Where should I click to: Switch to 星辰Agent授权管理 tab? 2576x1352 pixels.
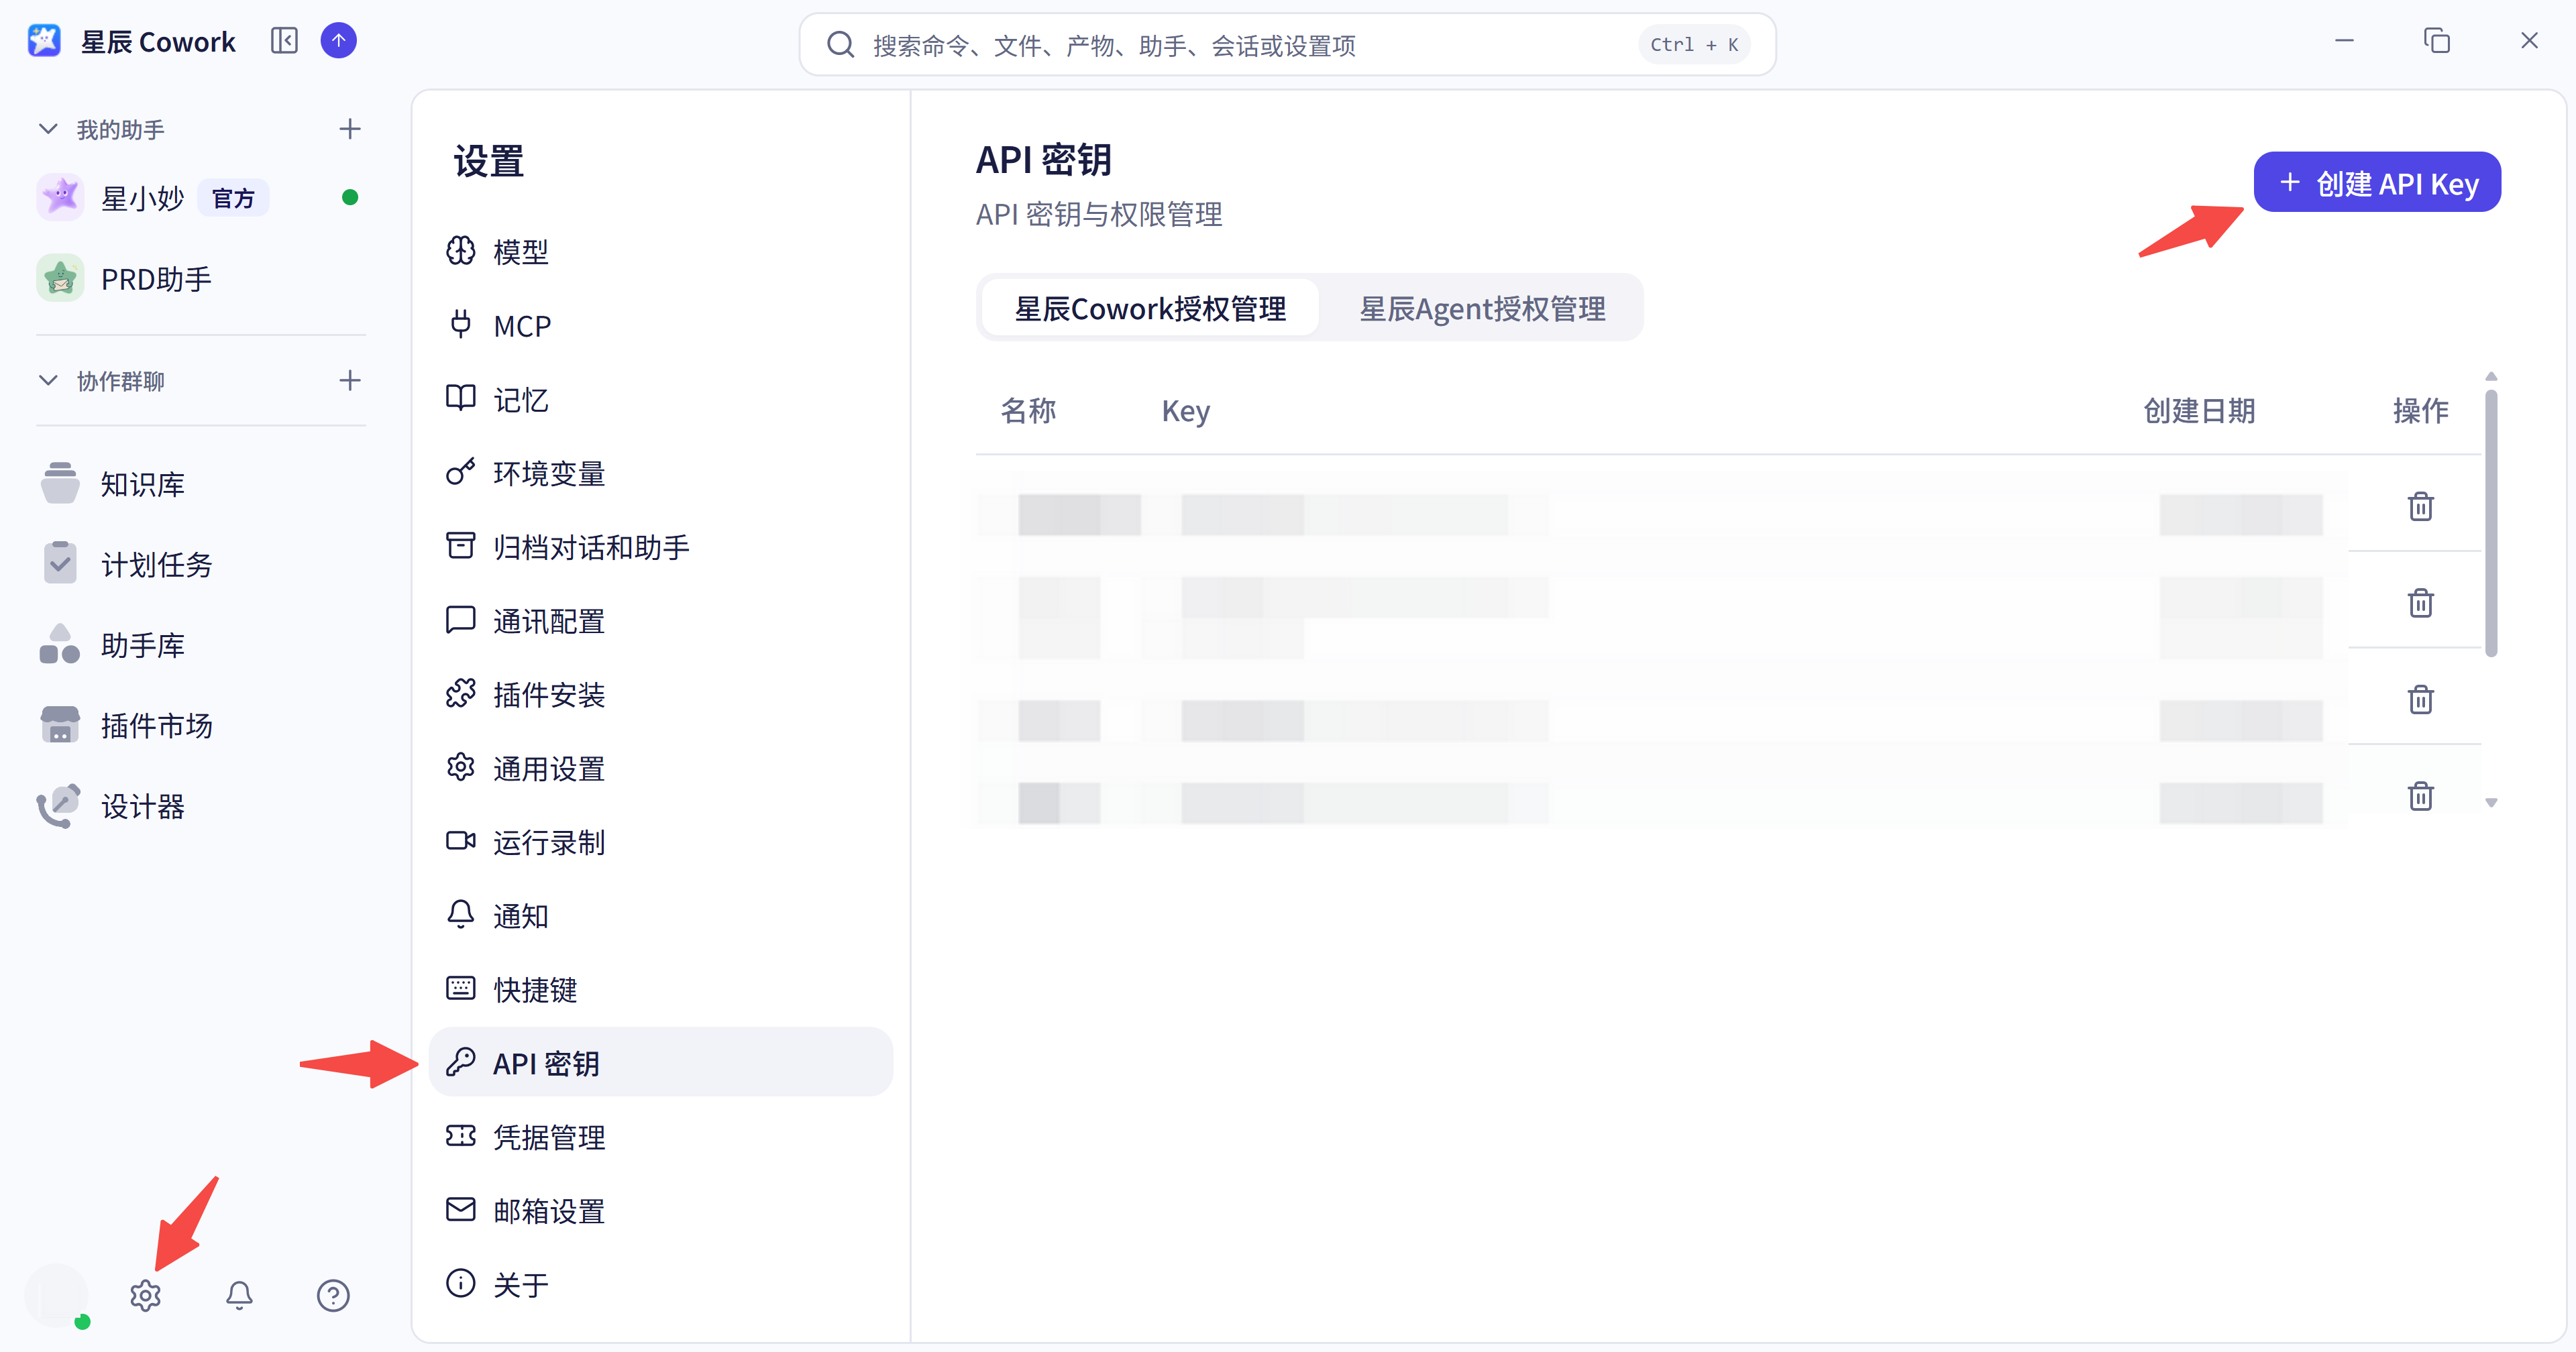tap(1482, 308)
